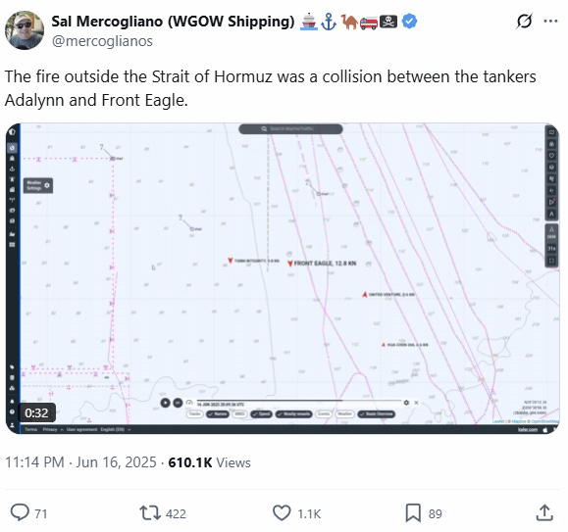Enable the Tracks filter chip
The height and width of the screenshot is (532, 568).
coord(194,414)
